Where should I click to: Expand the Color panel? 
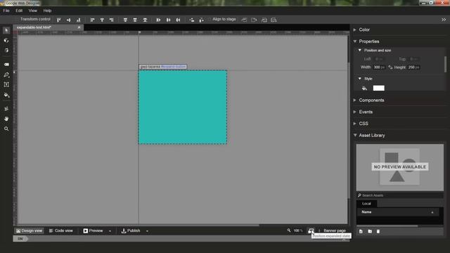(x=355, y=30)
